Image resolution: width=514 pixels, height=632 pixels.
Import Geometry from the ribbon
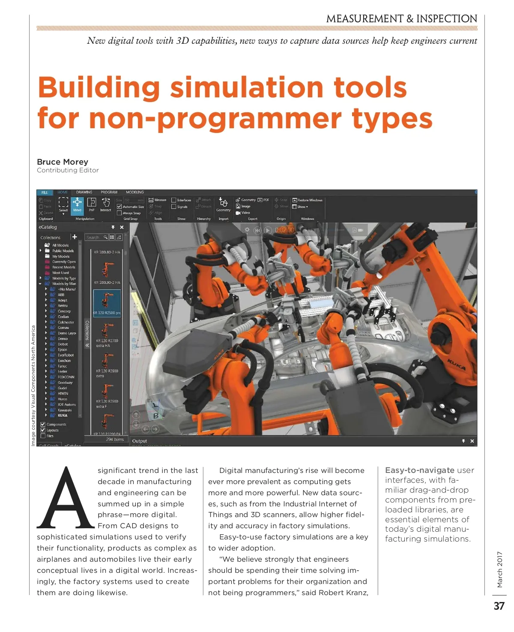pos(223,205)
